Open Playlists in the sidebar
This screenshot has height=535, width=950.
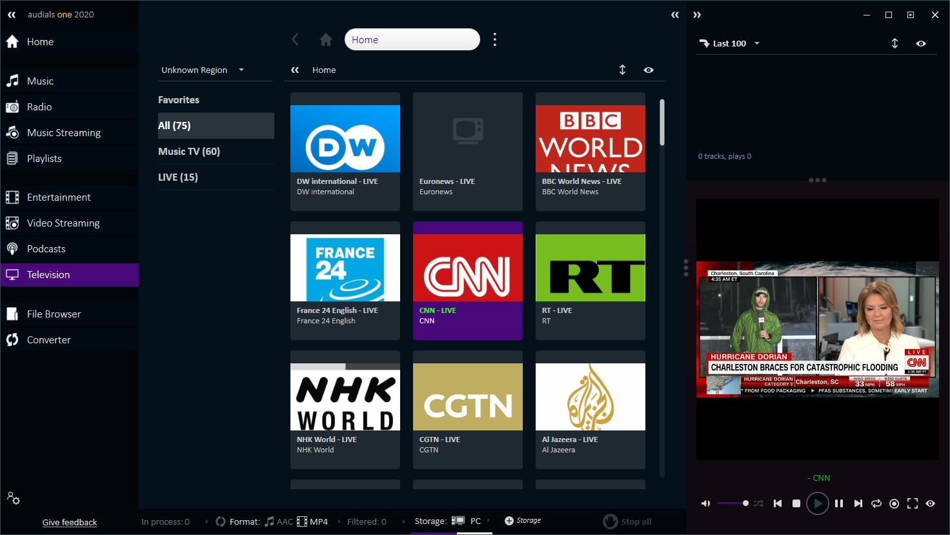69,158
